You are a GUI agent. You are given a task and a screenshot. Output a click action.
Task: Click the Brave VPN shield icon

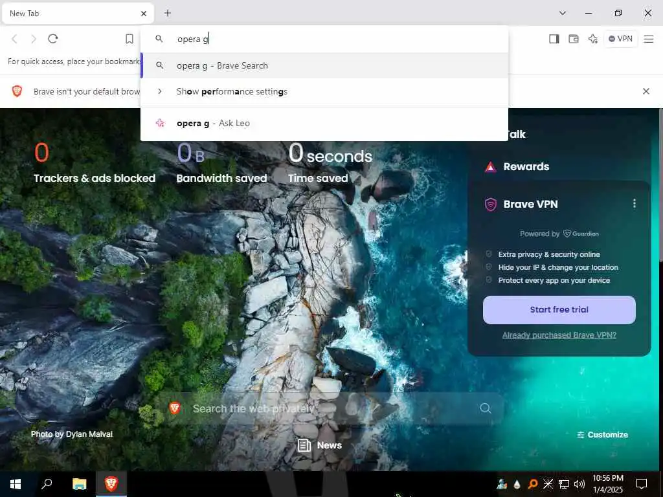(491, 204)
